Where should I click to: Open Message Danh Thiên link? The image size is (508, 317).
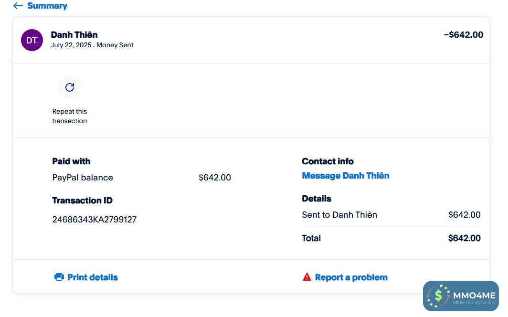pos(345,176)
